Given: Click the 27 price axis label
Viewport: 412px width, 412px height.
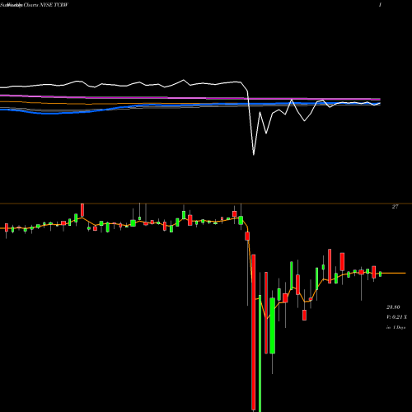Looking at the screenshot, I should [x=395, y=207].
